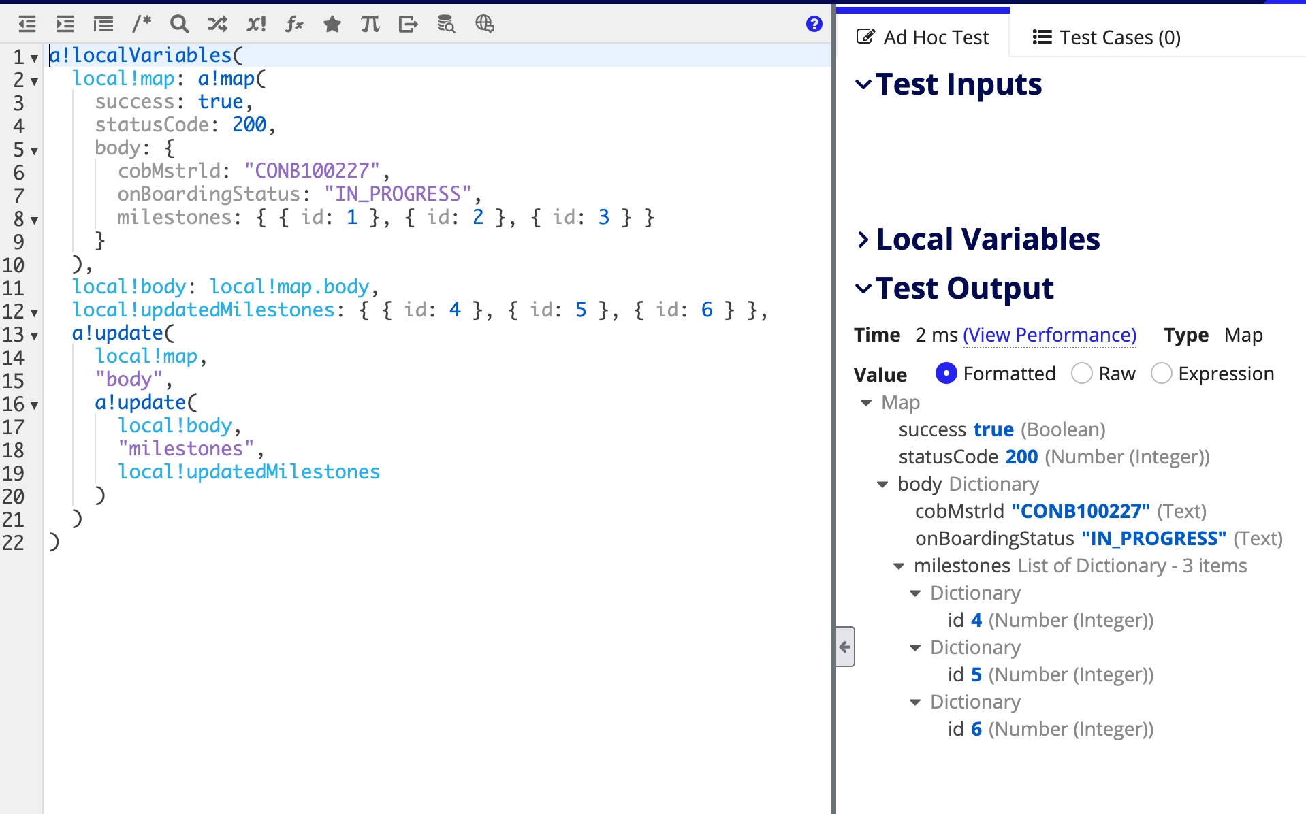Click the outdent code toolbar icon
The image size is (1306, 814).
[27, 25]
